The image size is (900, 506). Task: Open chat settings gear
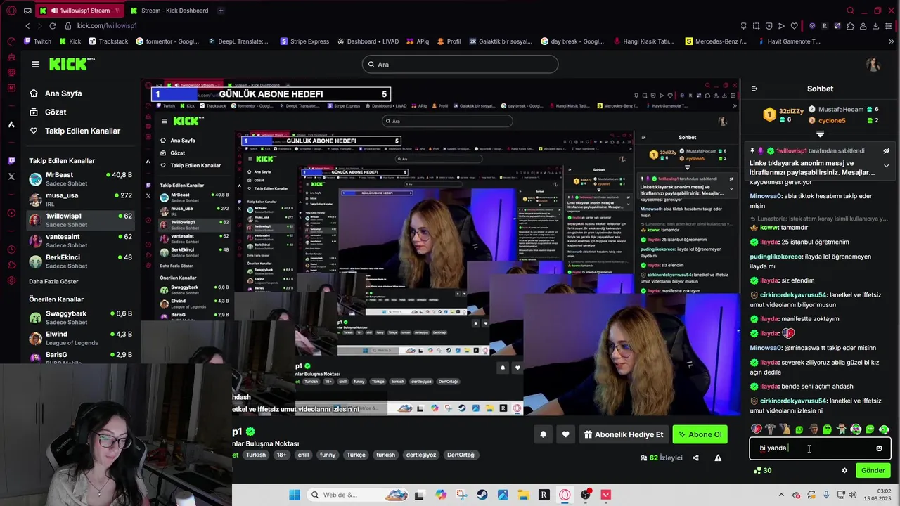point(844,470)
